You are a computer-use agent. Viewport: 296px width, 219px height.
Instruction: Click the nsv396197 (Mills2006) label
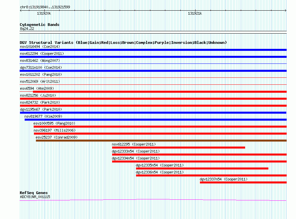(55, 130)
